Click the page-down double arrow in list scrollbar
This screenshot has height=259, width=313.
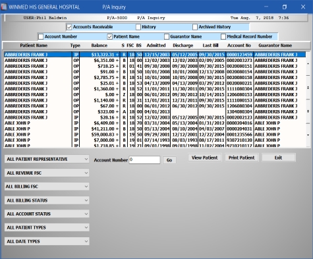(x=308, y=111)
